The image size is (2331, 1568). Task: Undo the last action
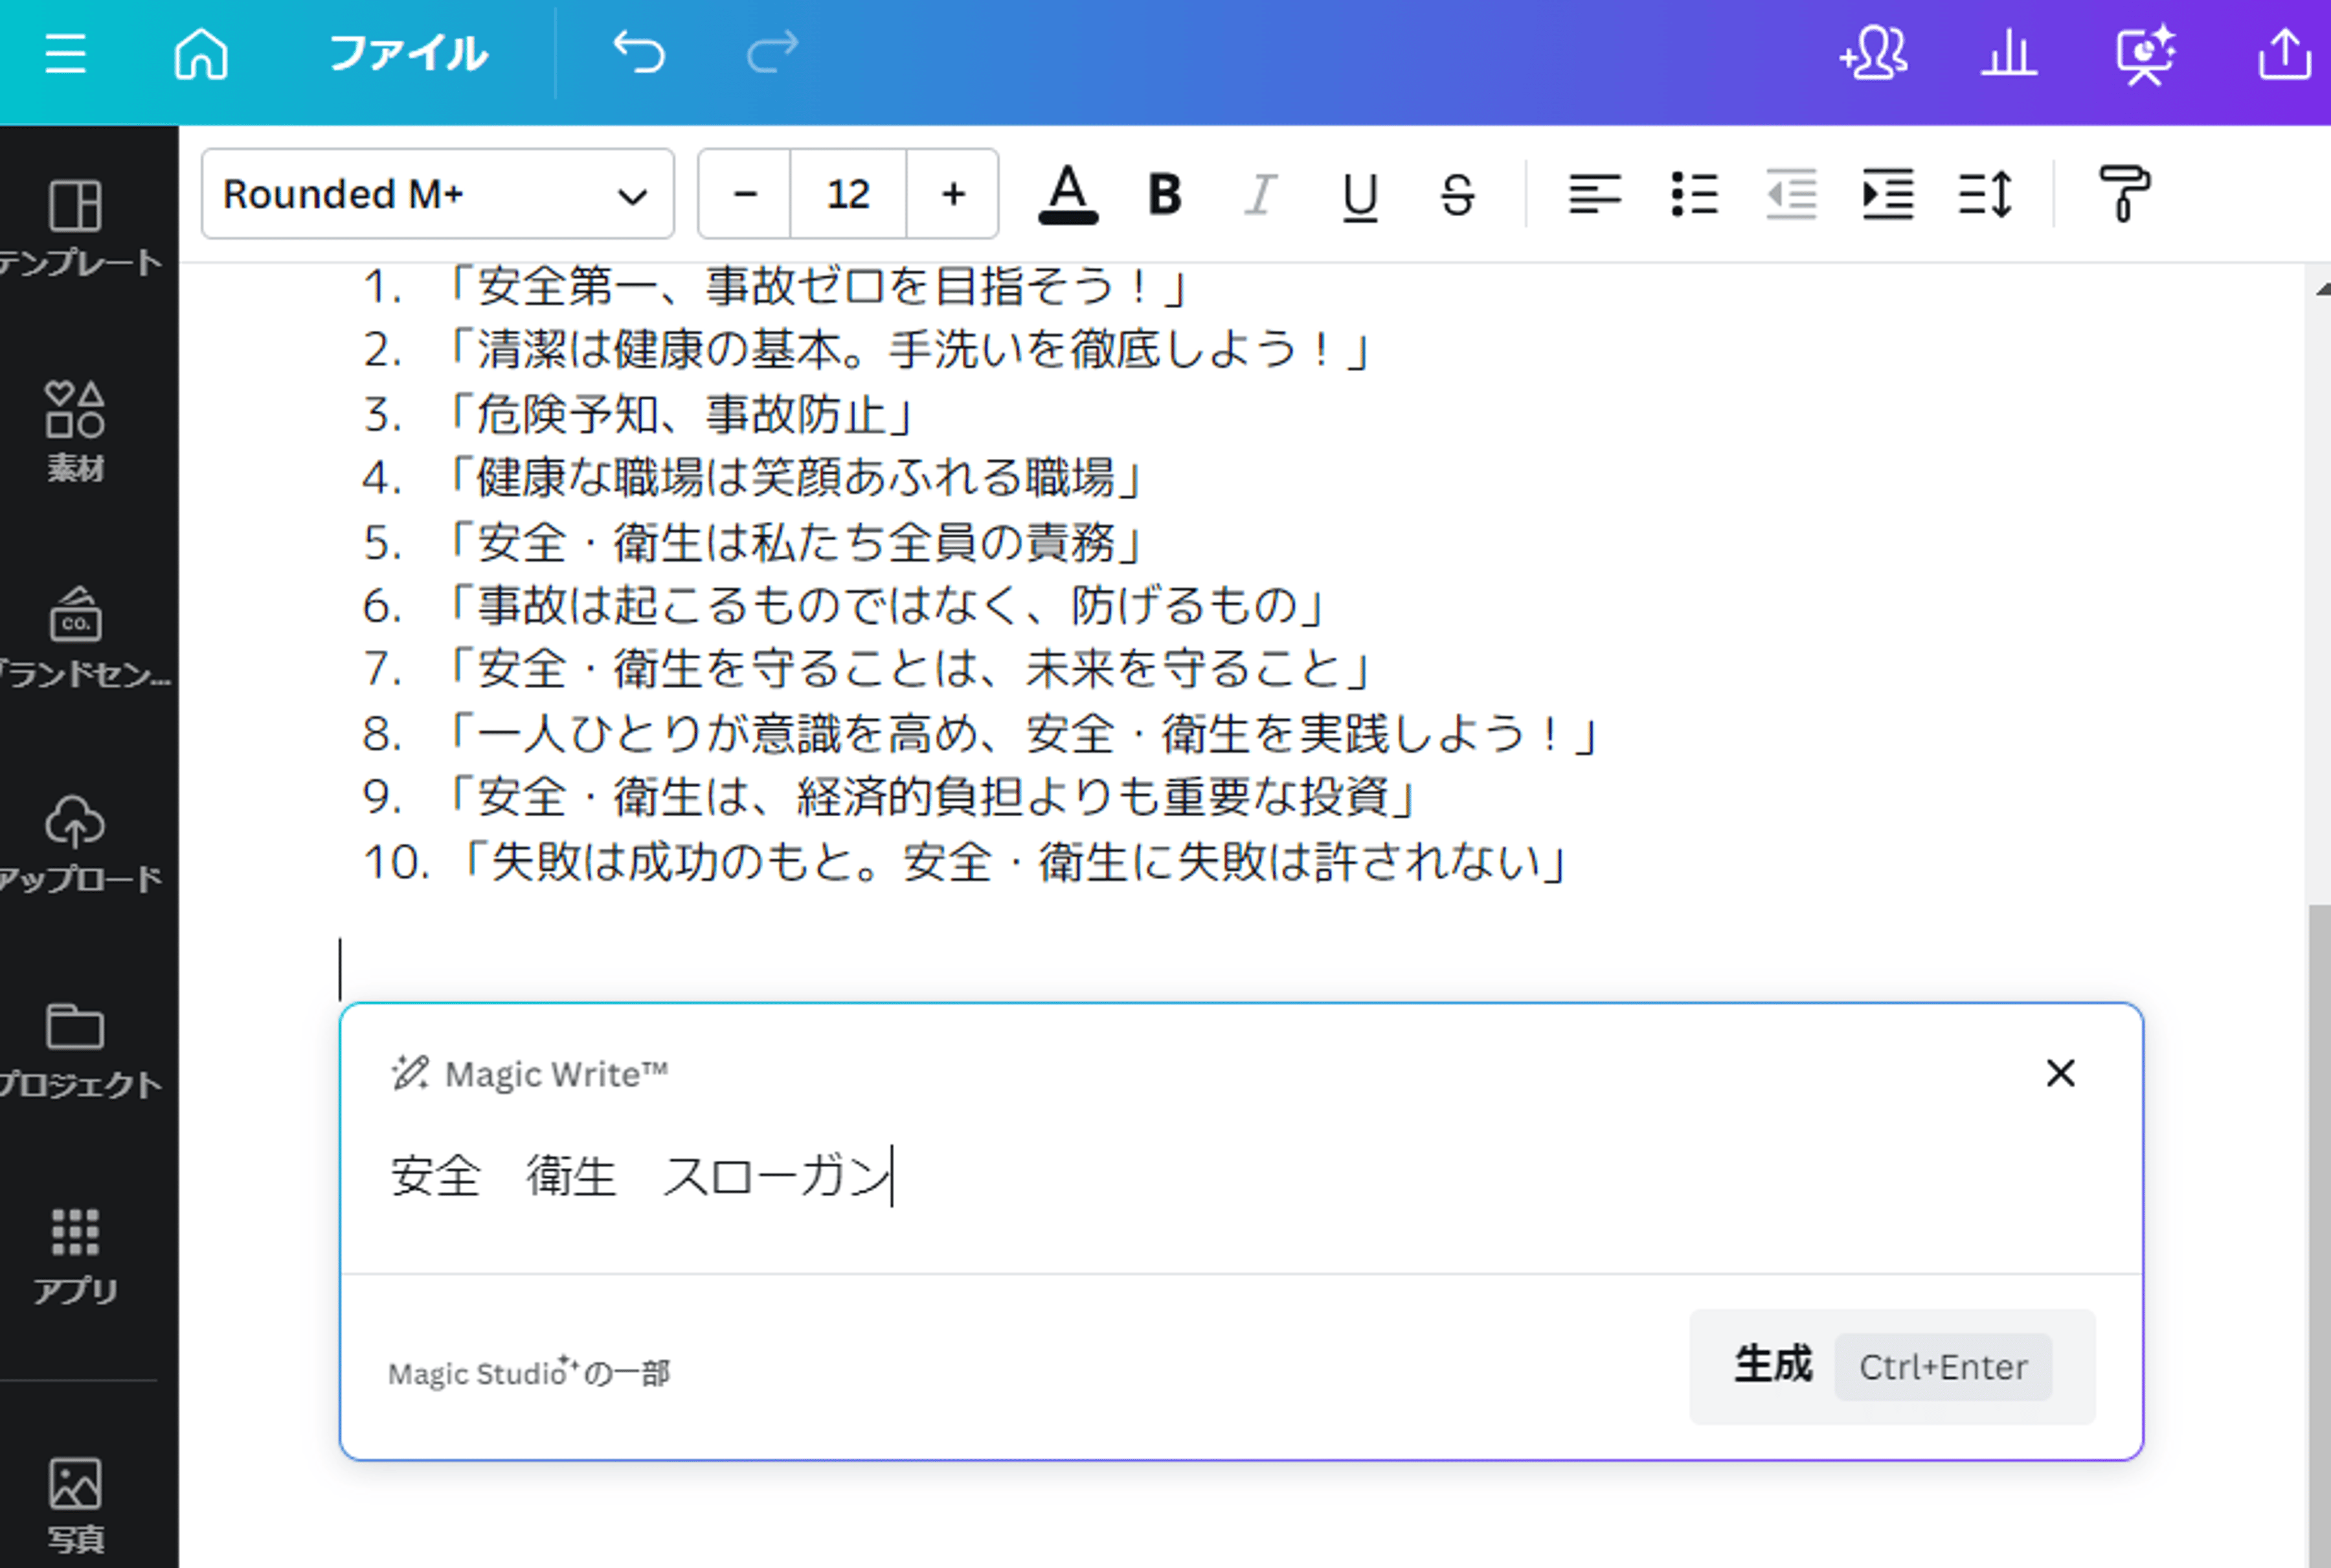[638, 53]
